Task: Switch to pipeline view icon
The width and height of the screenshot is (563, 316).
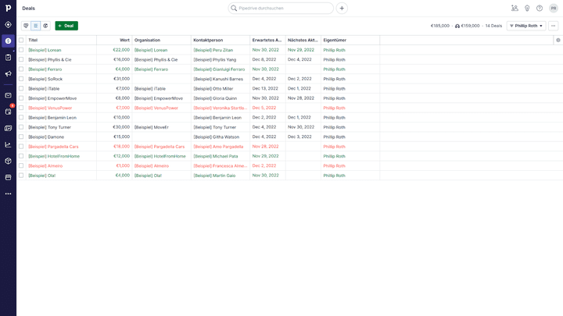Action: pos(26,26)
